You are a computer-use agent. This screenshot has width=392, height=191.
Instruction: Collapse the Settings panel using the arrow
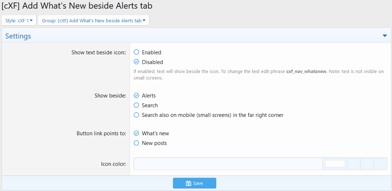384,36
